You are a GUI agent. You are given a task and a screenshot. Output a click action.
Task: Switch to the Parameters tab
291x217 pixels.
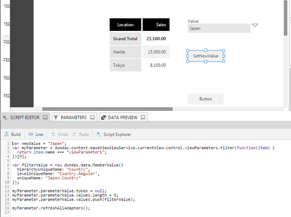click(73, 117)
